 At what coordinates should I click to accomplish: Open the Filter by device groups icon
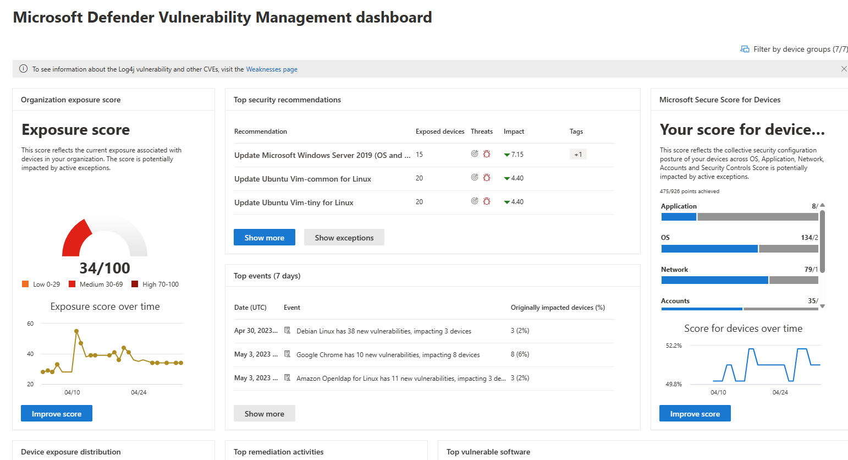coord(745,49)
